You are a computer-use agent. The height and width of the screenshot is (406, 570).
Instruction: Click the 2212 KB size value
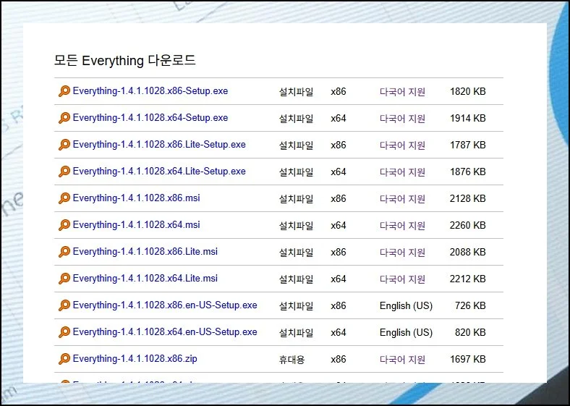point(468,279)
